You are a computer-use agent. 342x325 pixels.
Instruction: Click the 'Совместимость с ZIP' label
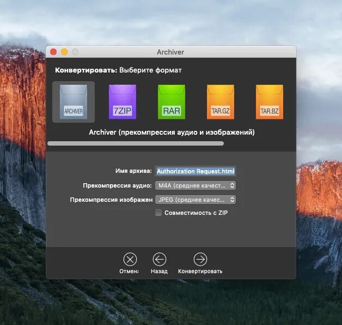196,213
